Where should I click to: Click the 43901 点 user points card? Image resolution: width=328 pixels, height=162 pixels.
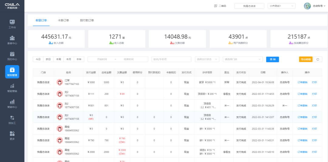(x=238, y=39)
